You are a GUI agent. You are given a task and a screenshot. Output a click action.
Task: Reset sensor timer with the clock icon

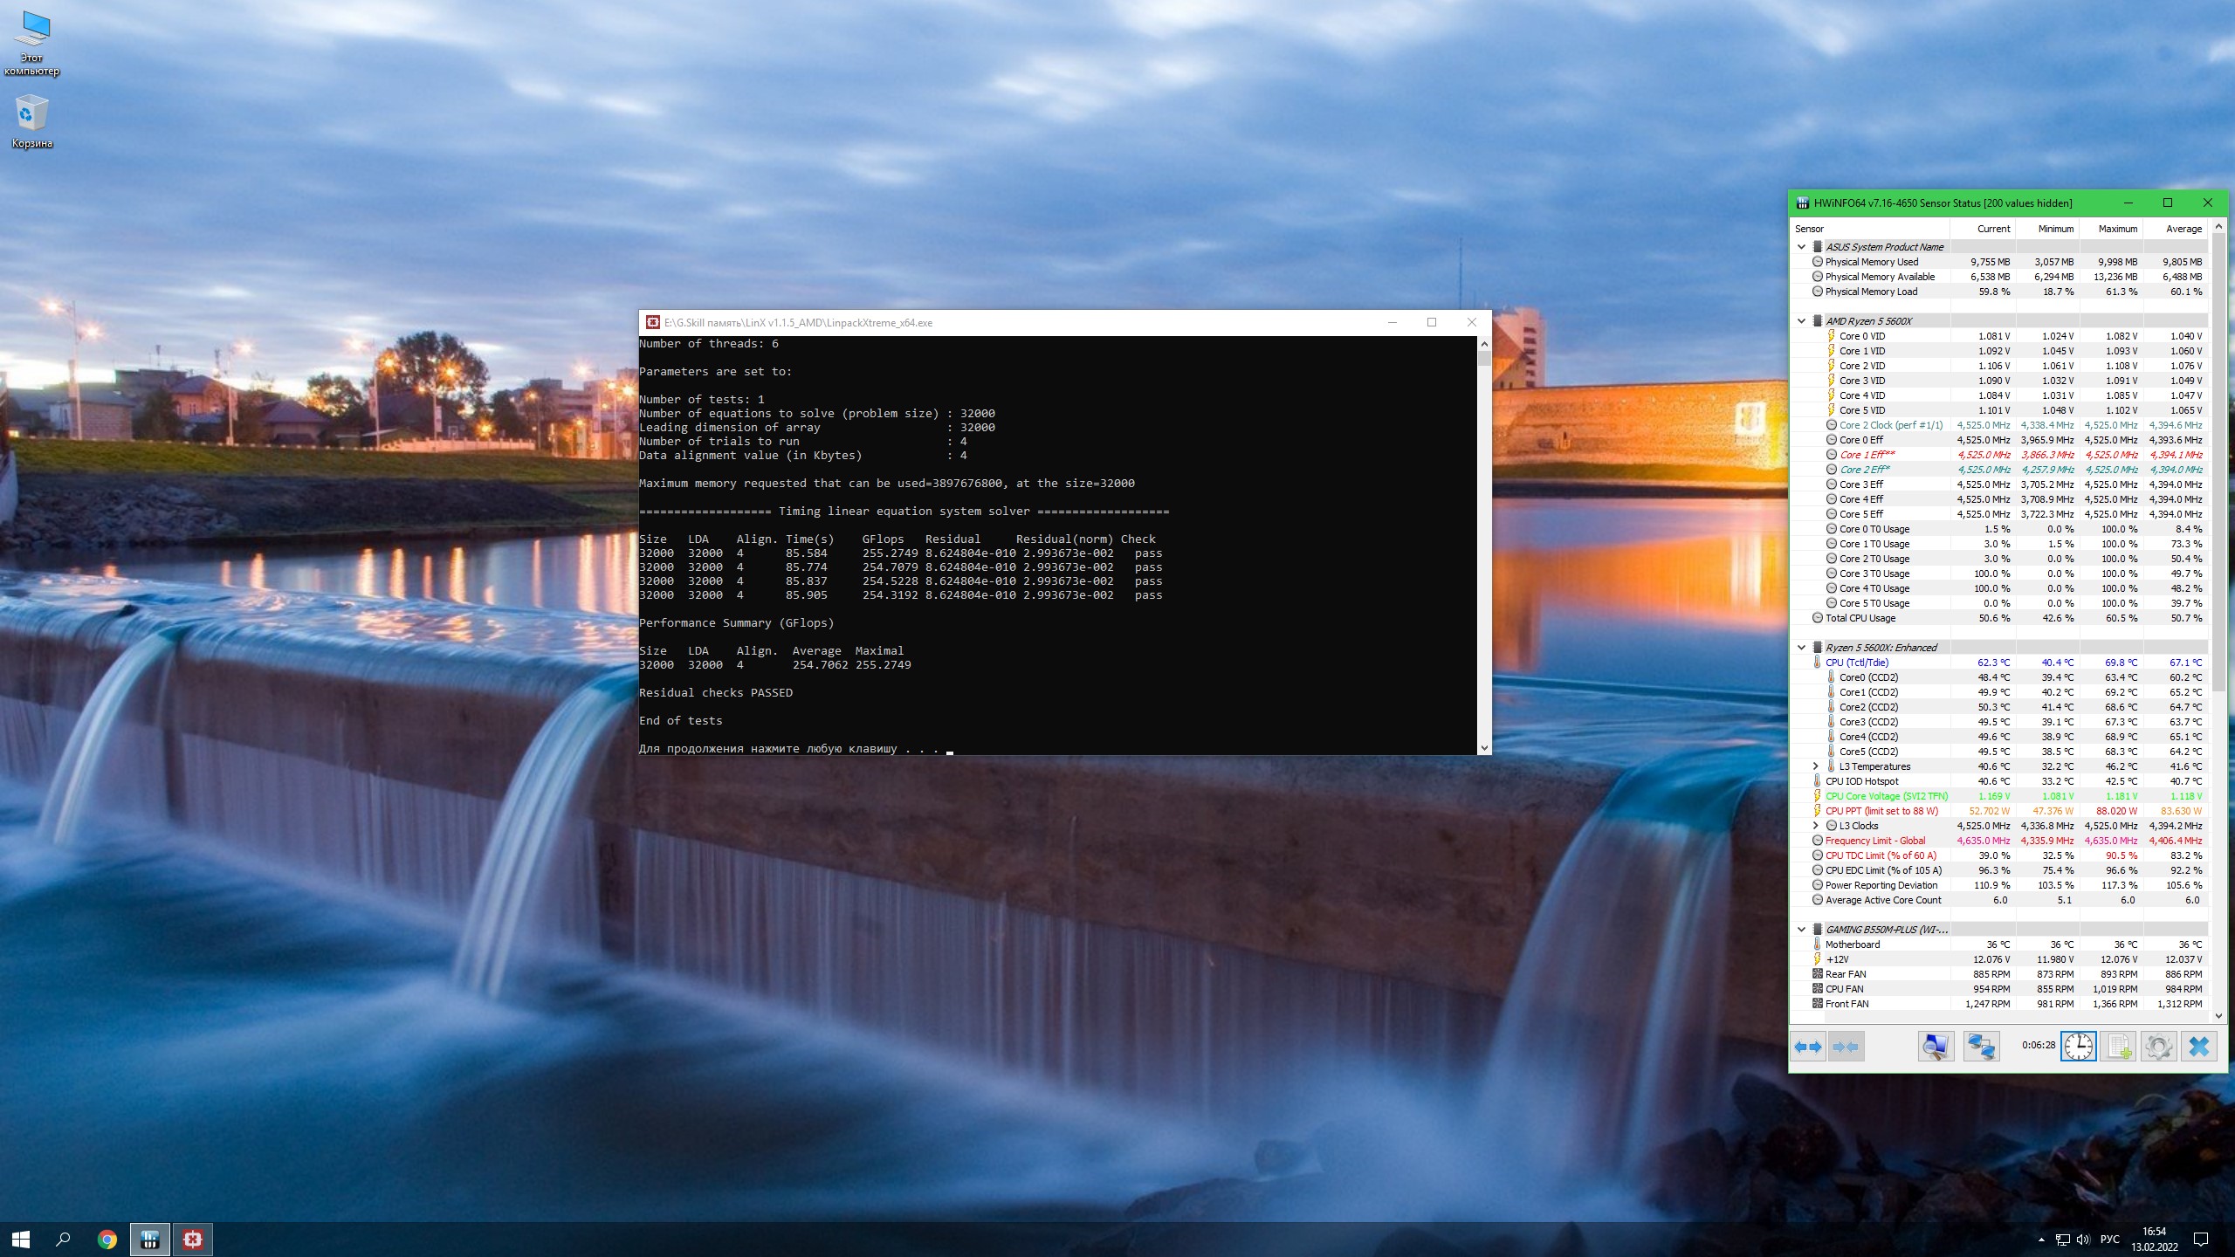2078,1046
